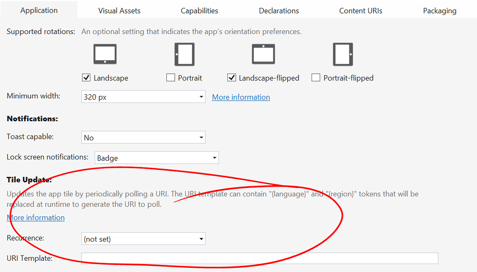Select the Content URIs tab
Viewport: 477px width, 272px height.
(361, 10)
